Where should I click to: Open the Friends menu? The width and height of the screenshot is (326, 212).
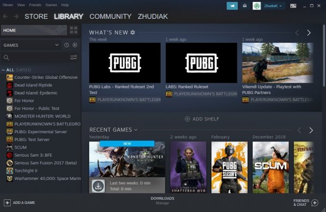35,5
